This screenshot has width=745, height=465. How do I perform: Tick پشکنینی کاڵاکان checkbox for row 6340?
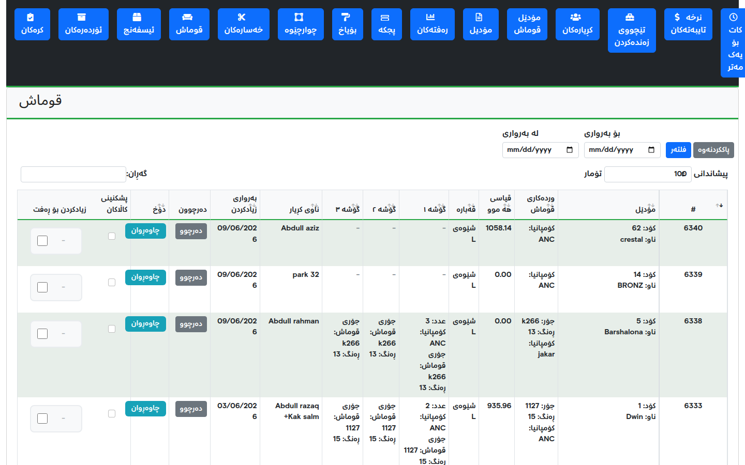point(112,236)
